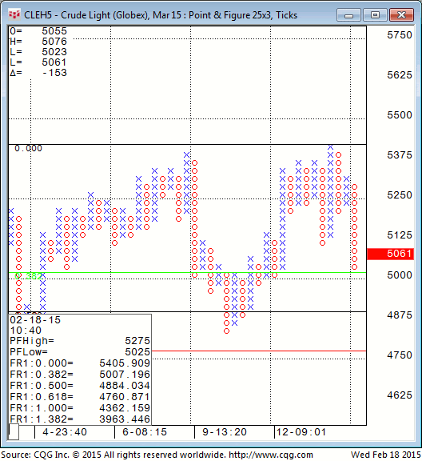The height and width of the screenshot is (461, 422).
Task: Click the 02-18-15 date readout
Action: 35,320
